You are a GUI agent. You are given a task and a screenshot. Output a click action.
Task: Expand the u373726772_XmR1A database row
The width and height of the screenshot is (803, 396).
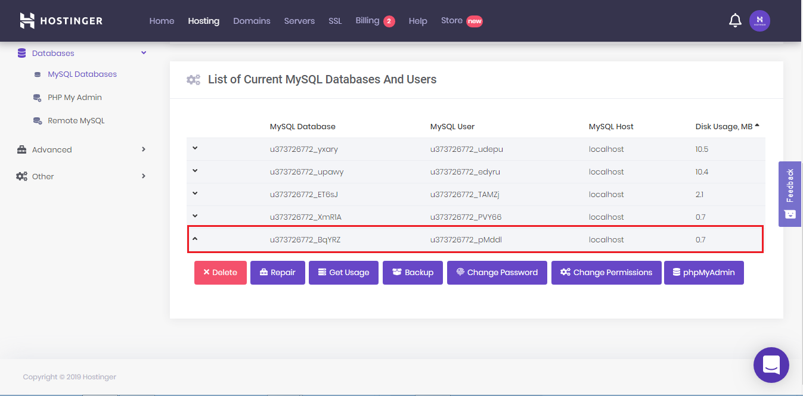(195, 216)
